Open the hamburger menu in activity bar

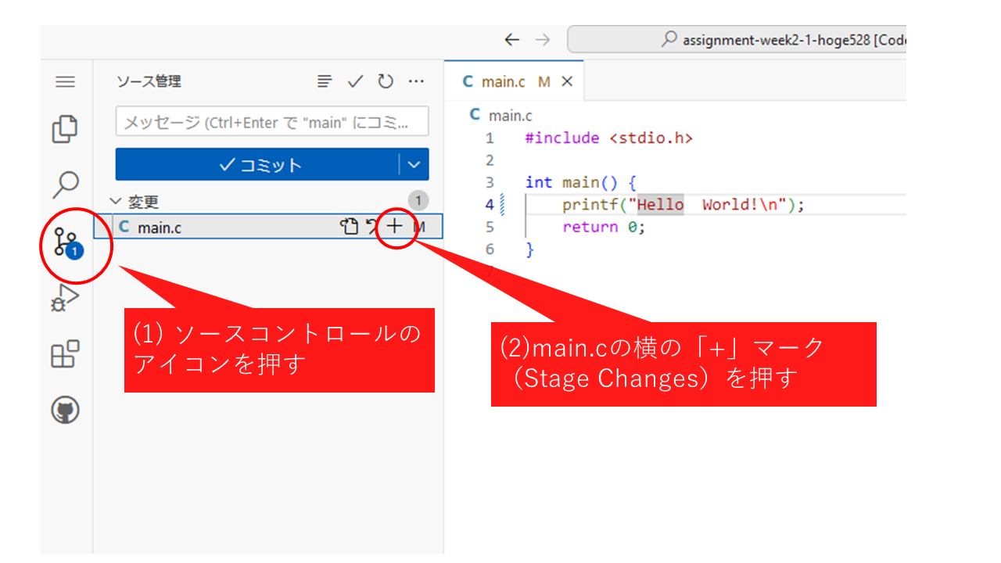click(x=66, y=82)
